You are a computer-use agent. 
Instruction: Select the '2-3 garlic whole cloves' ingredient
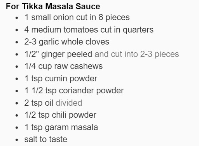click(67, 42)
